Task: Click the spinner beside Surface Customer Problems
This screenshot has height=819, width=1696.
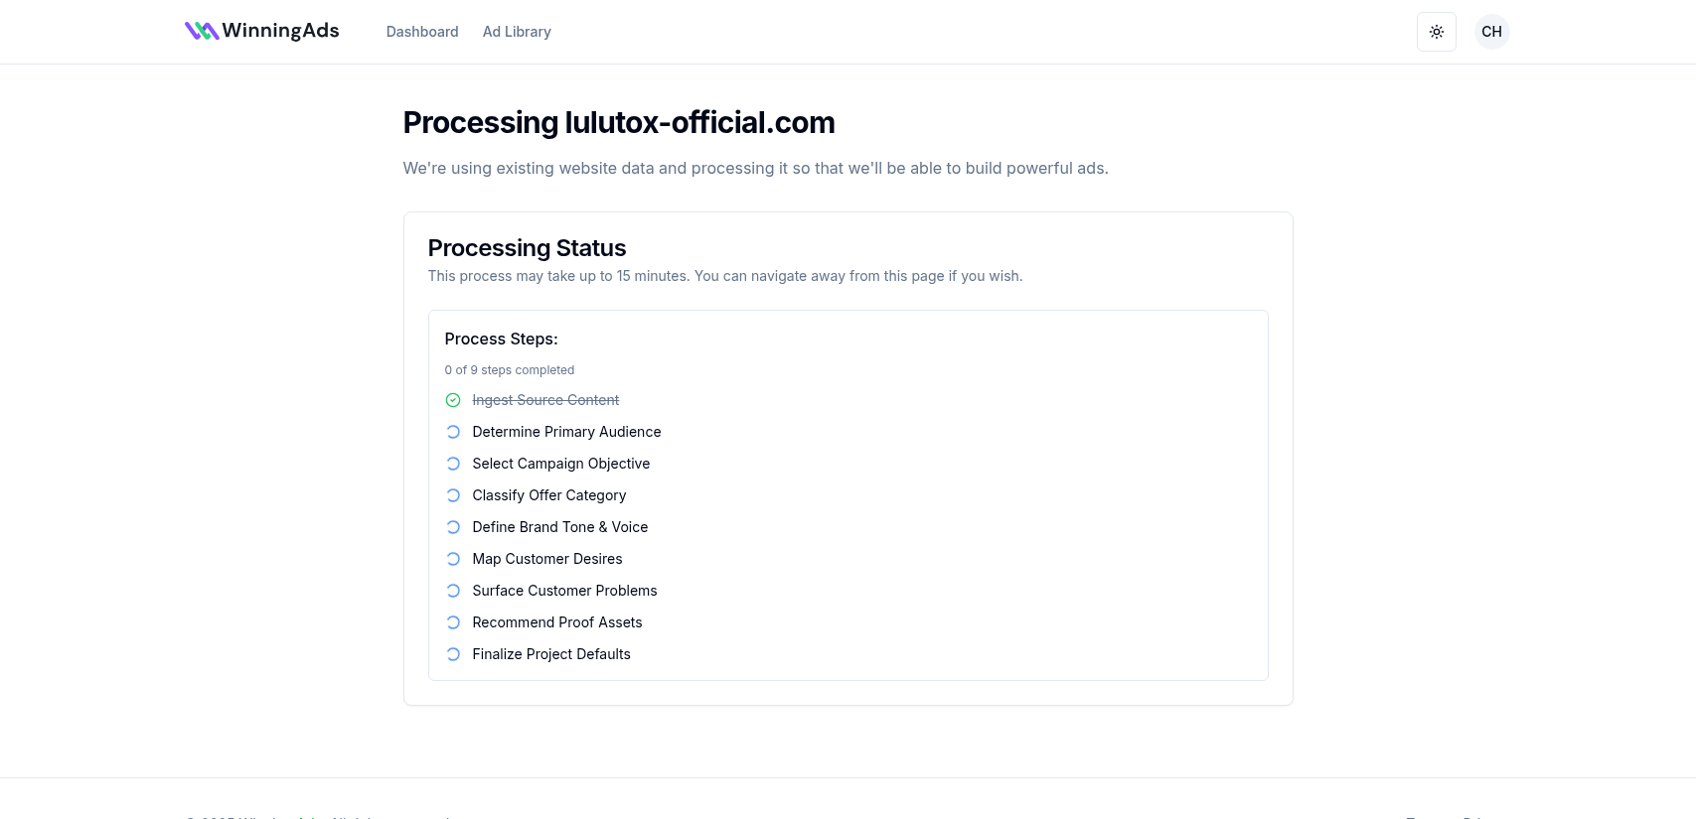Action: (x=453, y=591)
